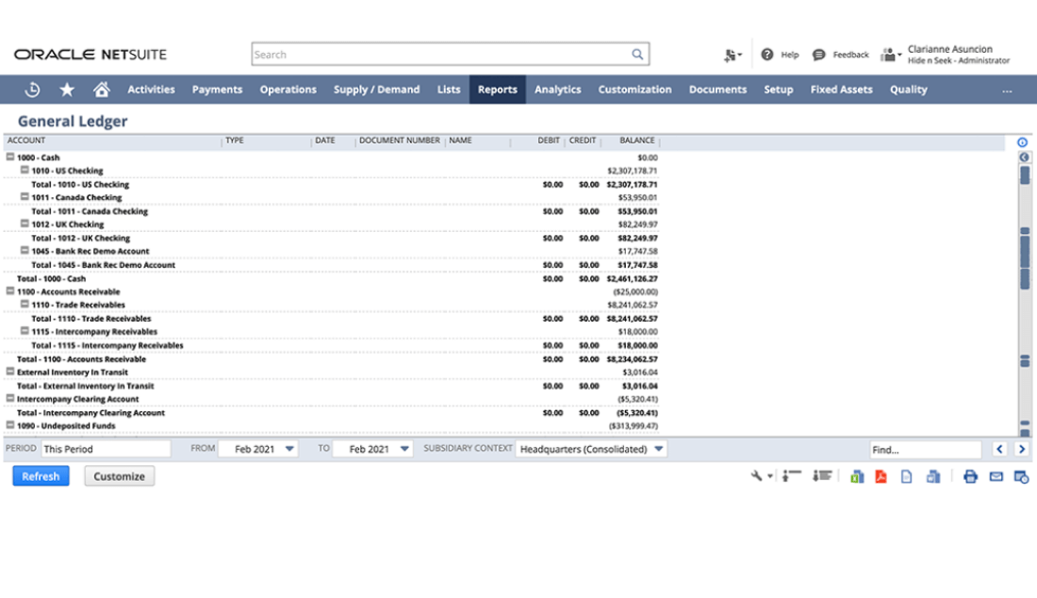Click the Find input field
Viewport: 1037px width, 598px height.
click(x=924, y=450)
